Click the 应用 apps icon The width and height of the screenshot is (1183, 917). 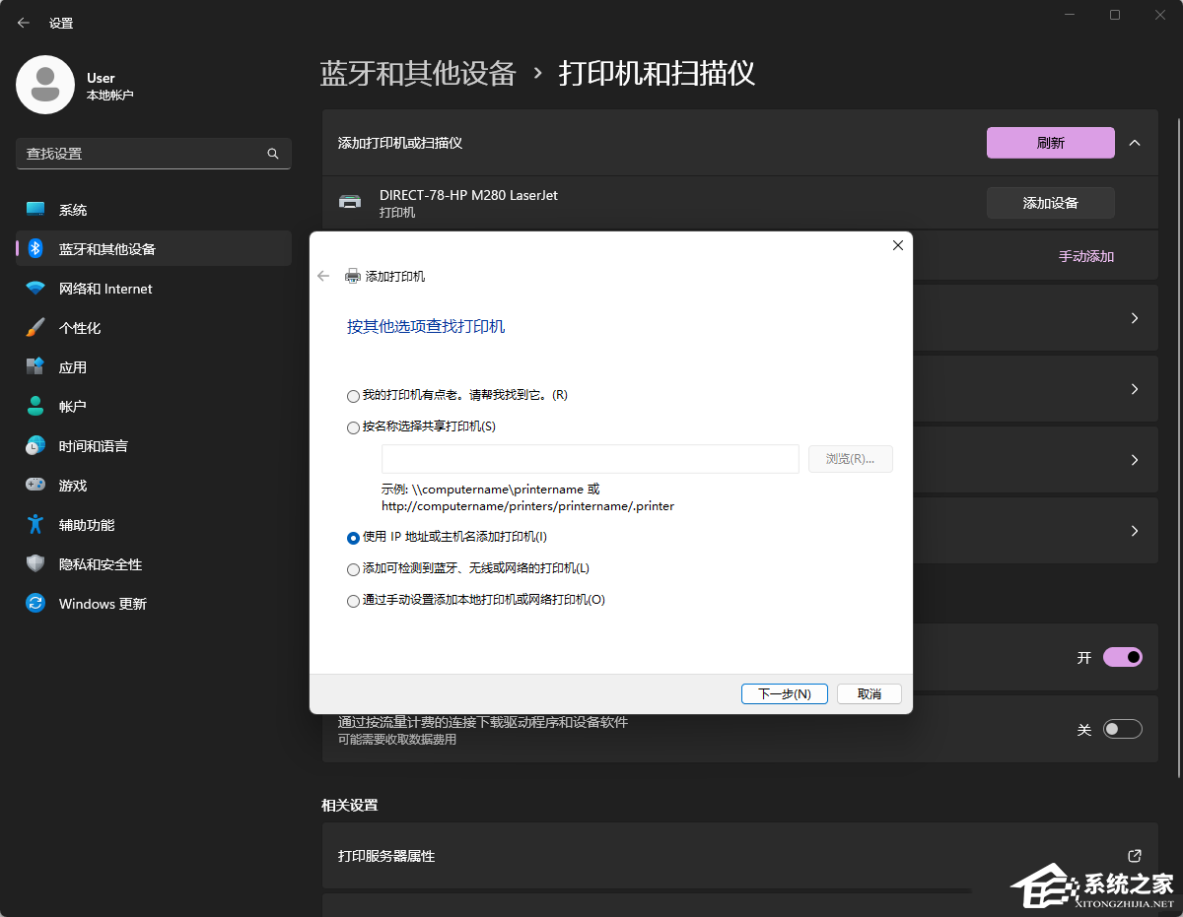[35, 367]
